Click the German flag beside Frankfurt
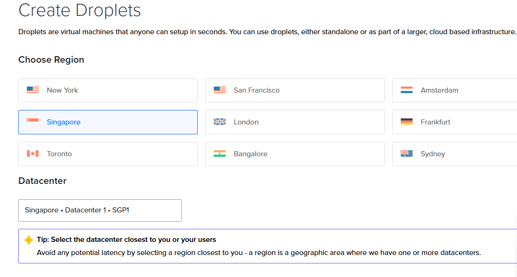 point(407,122)
